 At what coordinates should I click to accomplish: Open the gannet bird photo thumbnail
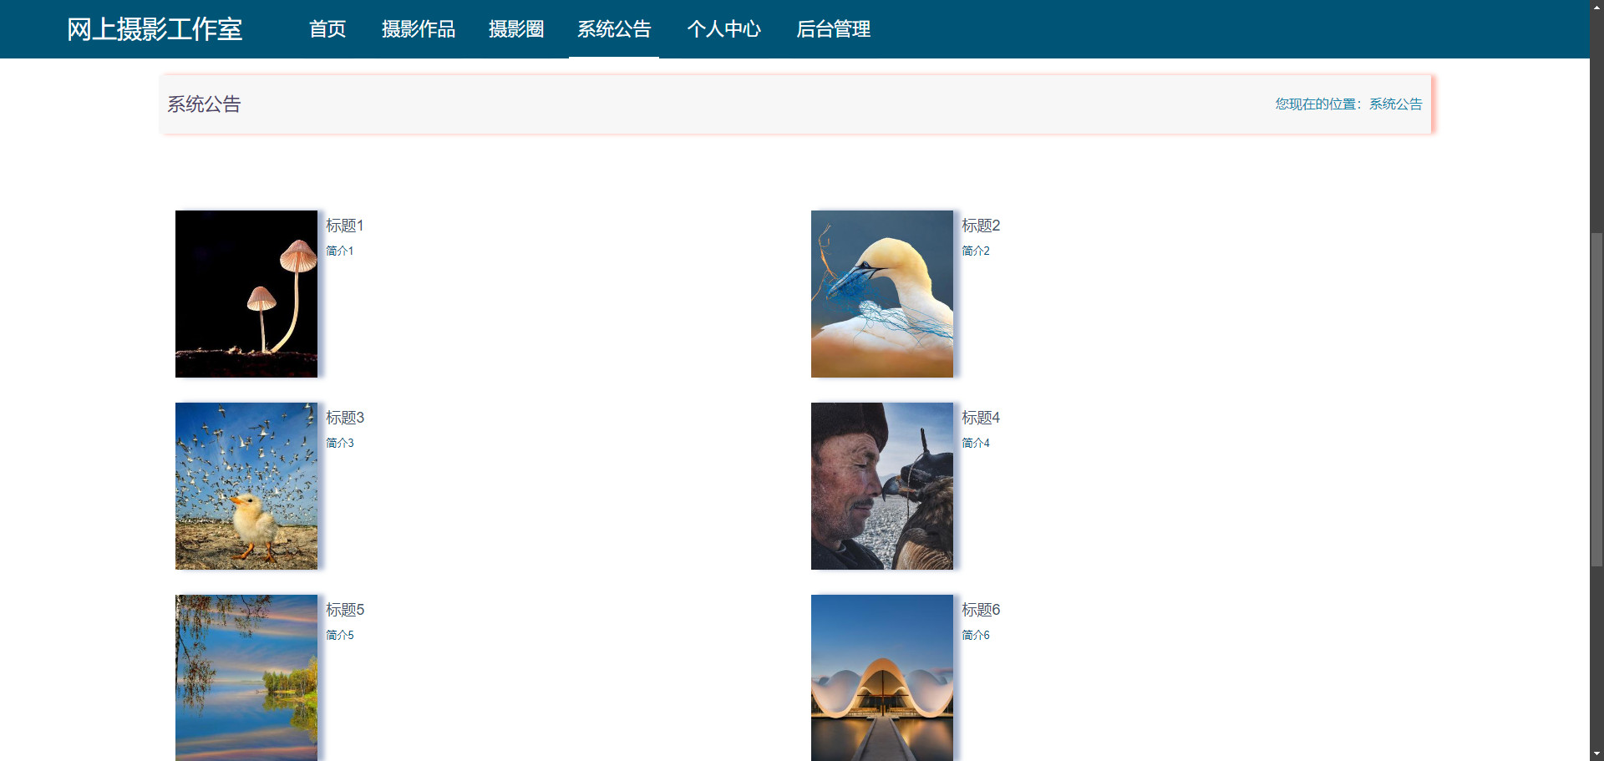pyautogui.click(x=882, y=294)
